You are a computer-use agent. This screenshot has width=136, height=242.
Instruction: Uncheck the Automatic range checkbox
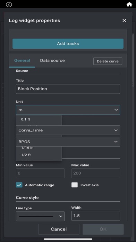click(x=19, y=185)
